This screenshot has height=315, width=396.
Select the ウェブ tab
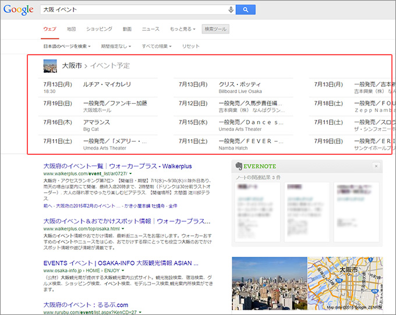49,29
